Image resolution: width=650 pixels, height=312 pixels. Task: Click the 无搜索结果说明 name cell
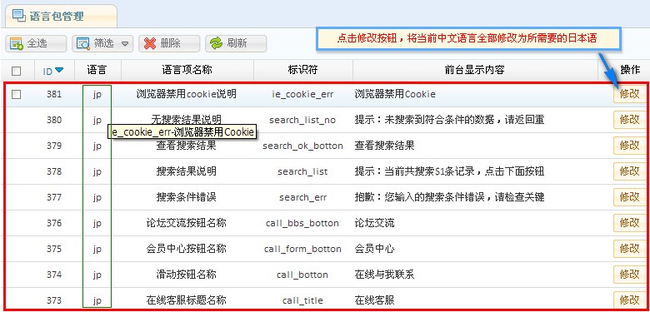187,120
